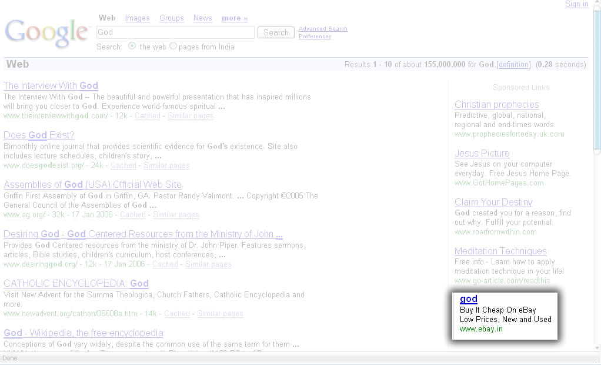Click the Sign in link
The height and width of the screenshot is (365, 601).
tap(576, 4)
